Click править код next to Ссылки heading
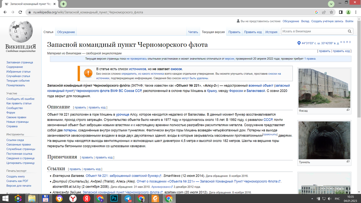Screen dimensions: 361x203 tap(92, 169)
